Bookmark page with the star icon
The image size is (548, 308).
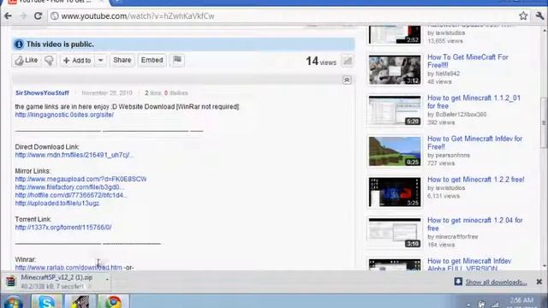click(523, 15)
